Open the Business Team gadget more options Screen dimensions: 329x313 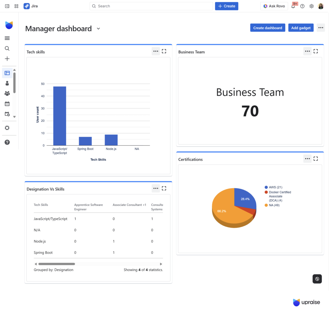(x=307, y=51)
